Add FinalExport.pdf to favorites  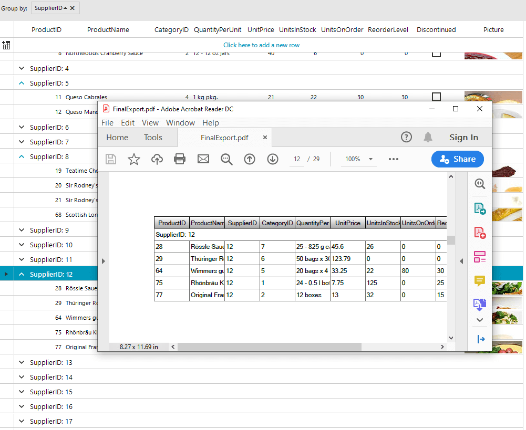click(x=134, y=159)
